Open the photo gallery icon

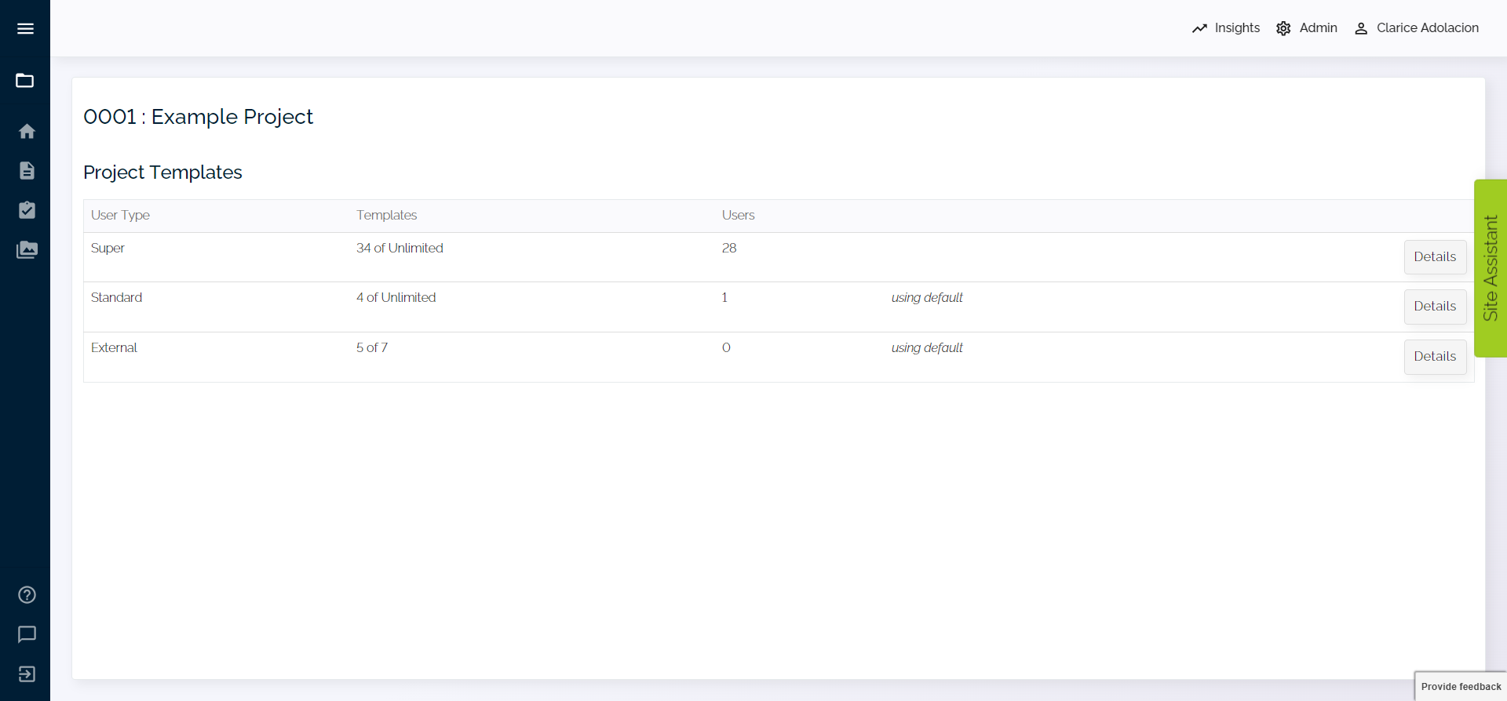tap(27, 250)
